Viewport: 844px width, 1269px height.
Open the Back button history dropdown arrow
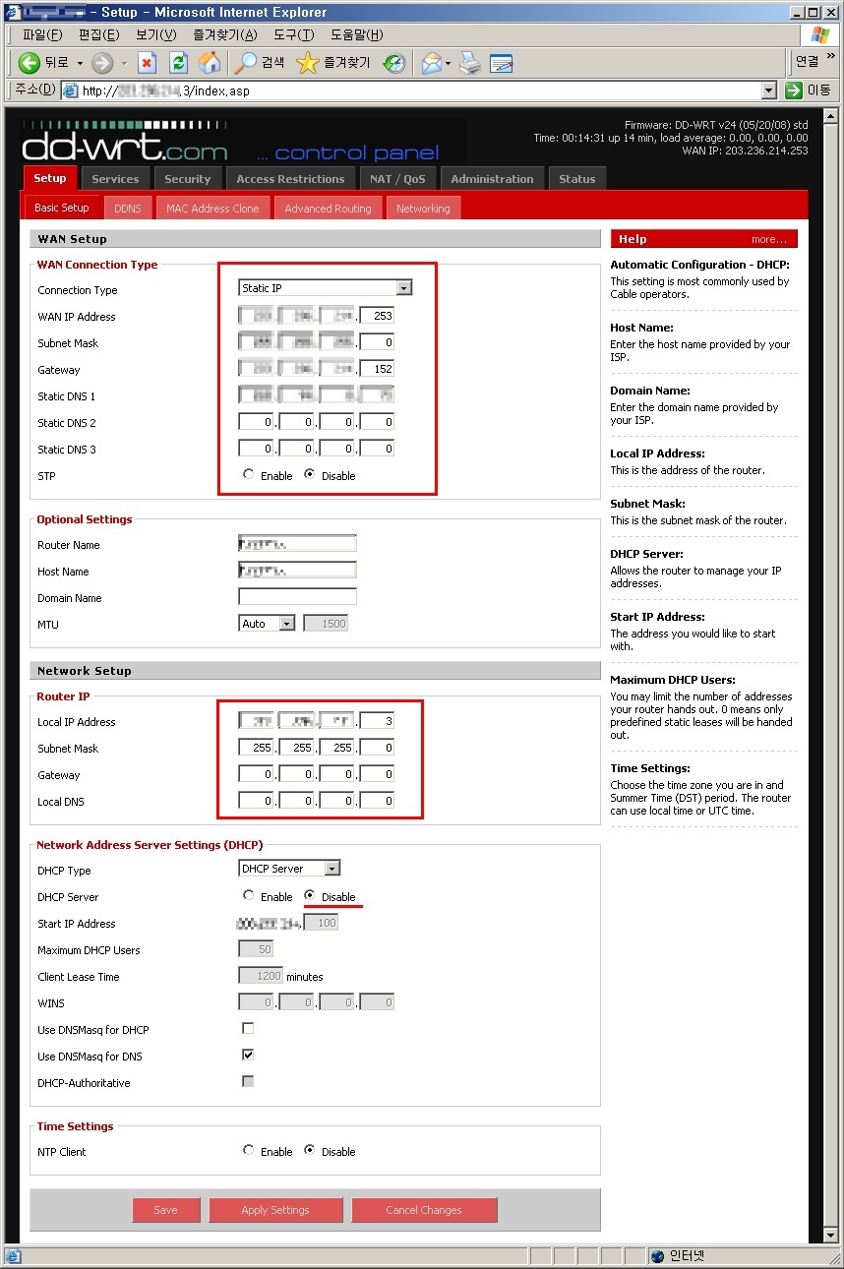pos(81,63)
